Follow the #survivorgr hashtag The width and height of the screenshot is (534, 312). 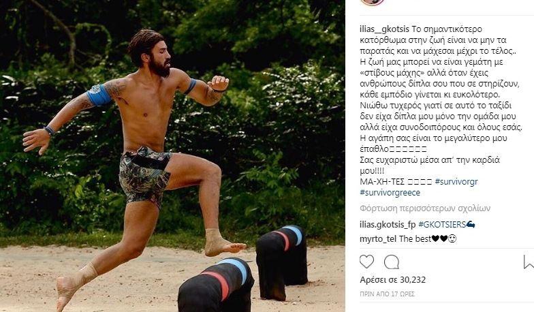[456, 181]
